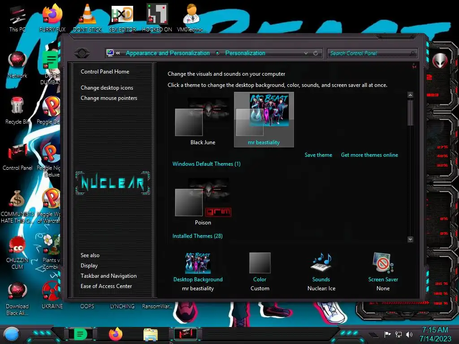This screenshot has width=459, height=344.
Task: Click the Start orb on the taskbar
Action: coord(12,334)
